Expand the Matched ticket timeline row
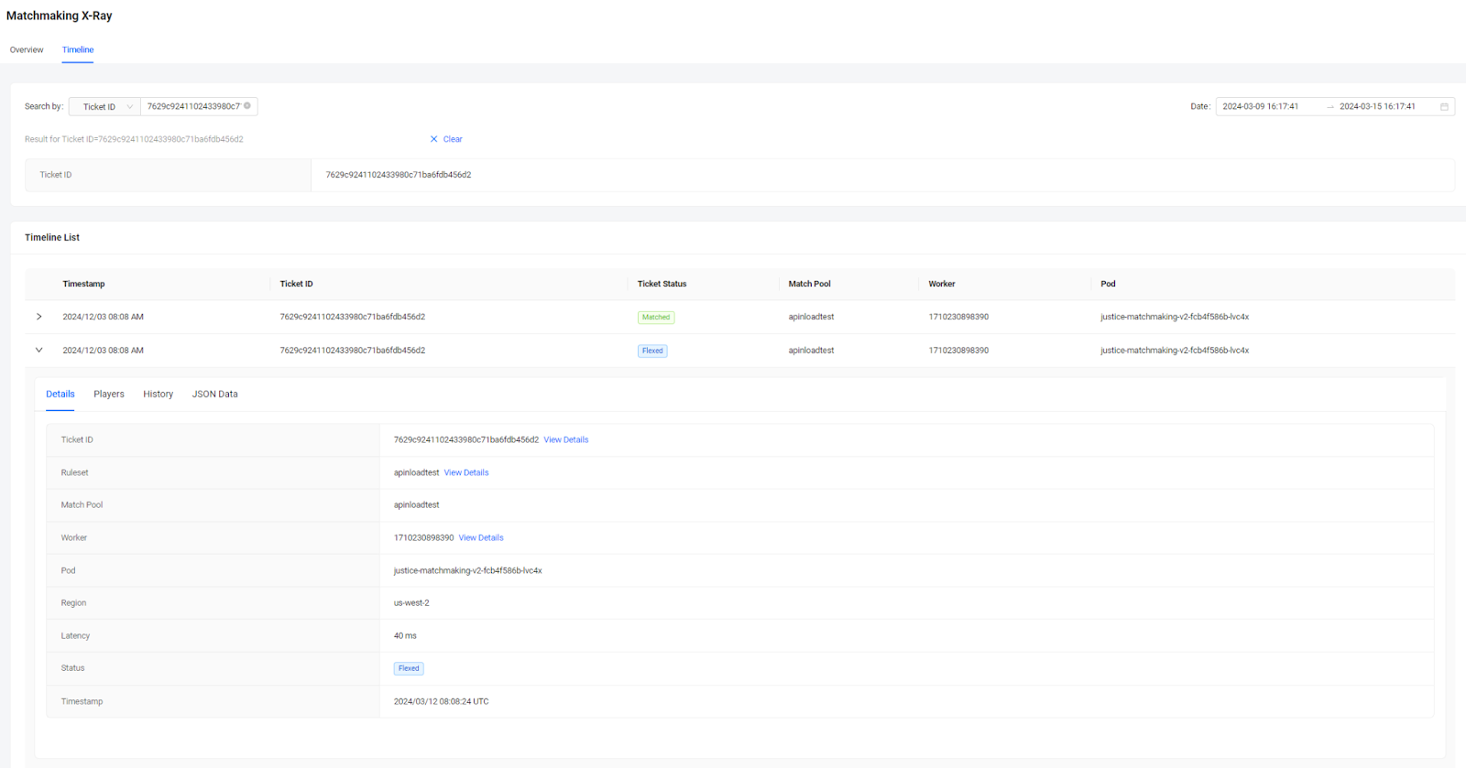The height and width of the screenshot is (768, 1466). tap(38, 317)
